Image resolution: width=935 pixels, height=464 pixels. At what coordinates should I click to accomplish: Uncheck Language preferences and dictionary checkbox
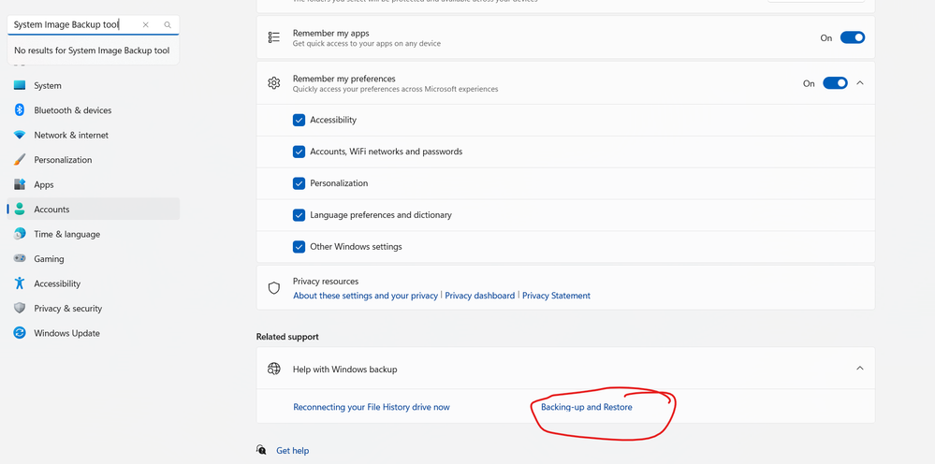pos(299,215)
